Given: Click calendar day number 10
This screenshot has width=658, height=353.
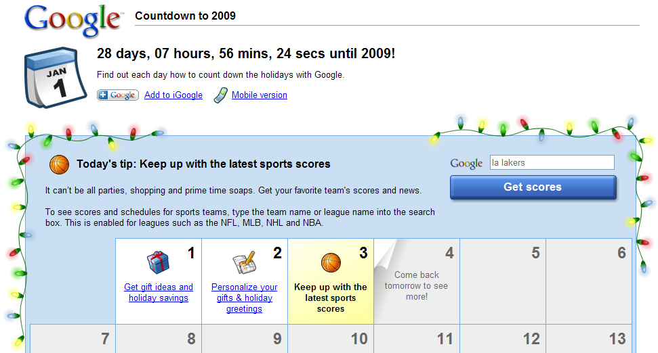Looking at the screenshot, I should coord(359,339).
